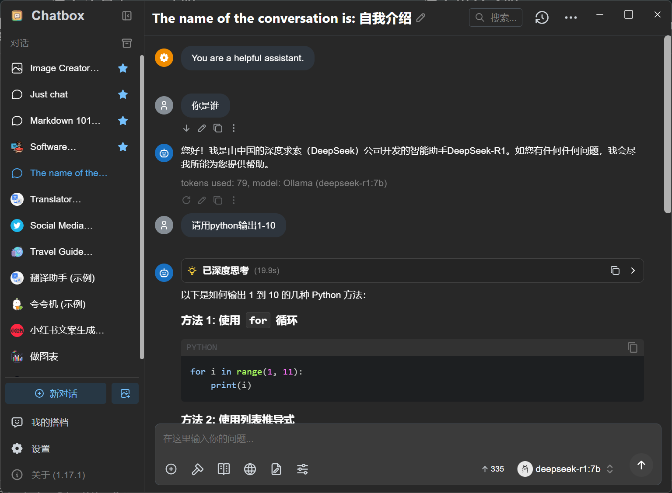
Task: Edit the conversation title with pencil icon
Action: [x=421, y=18]
